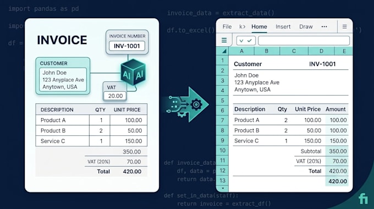Viewport: 374px width, 209px height.
Task: Click the '150.00' unit price on invoice
Action: 133,141
